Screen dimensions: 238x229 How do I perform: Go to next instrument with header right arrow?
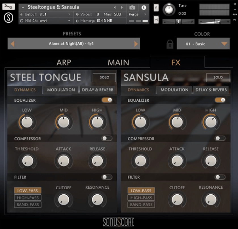[x=122, y=7]
